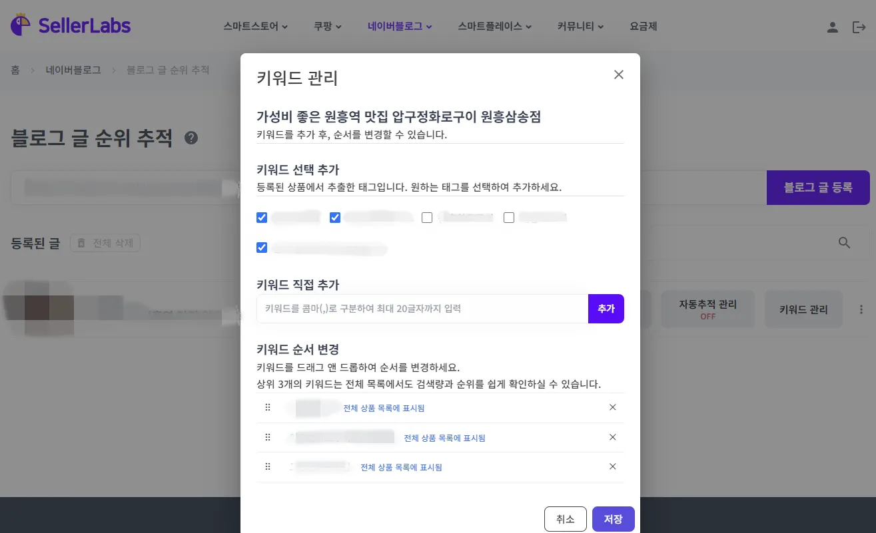
Task: Click the second keyword row drag handle
Action: [x=268, y=437]
